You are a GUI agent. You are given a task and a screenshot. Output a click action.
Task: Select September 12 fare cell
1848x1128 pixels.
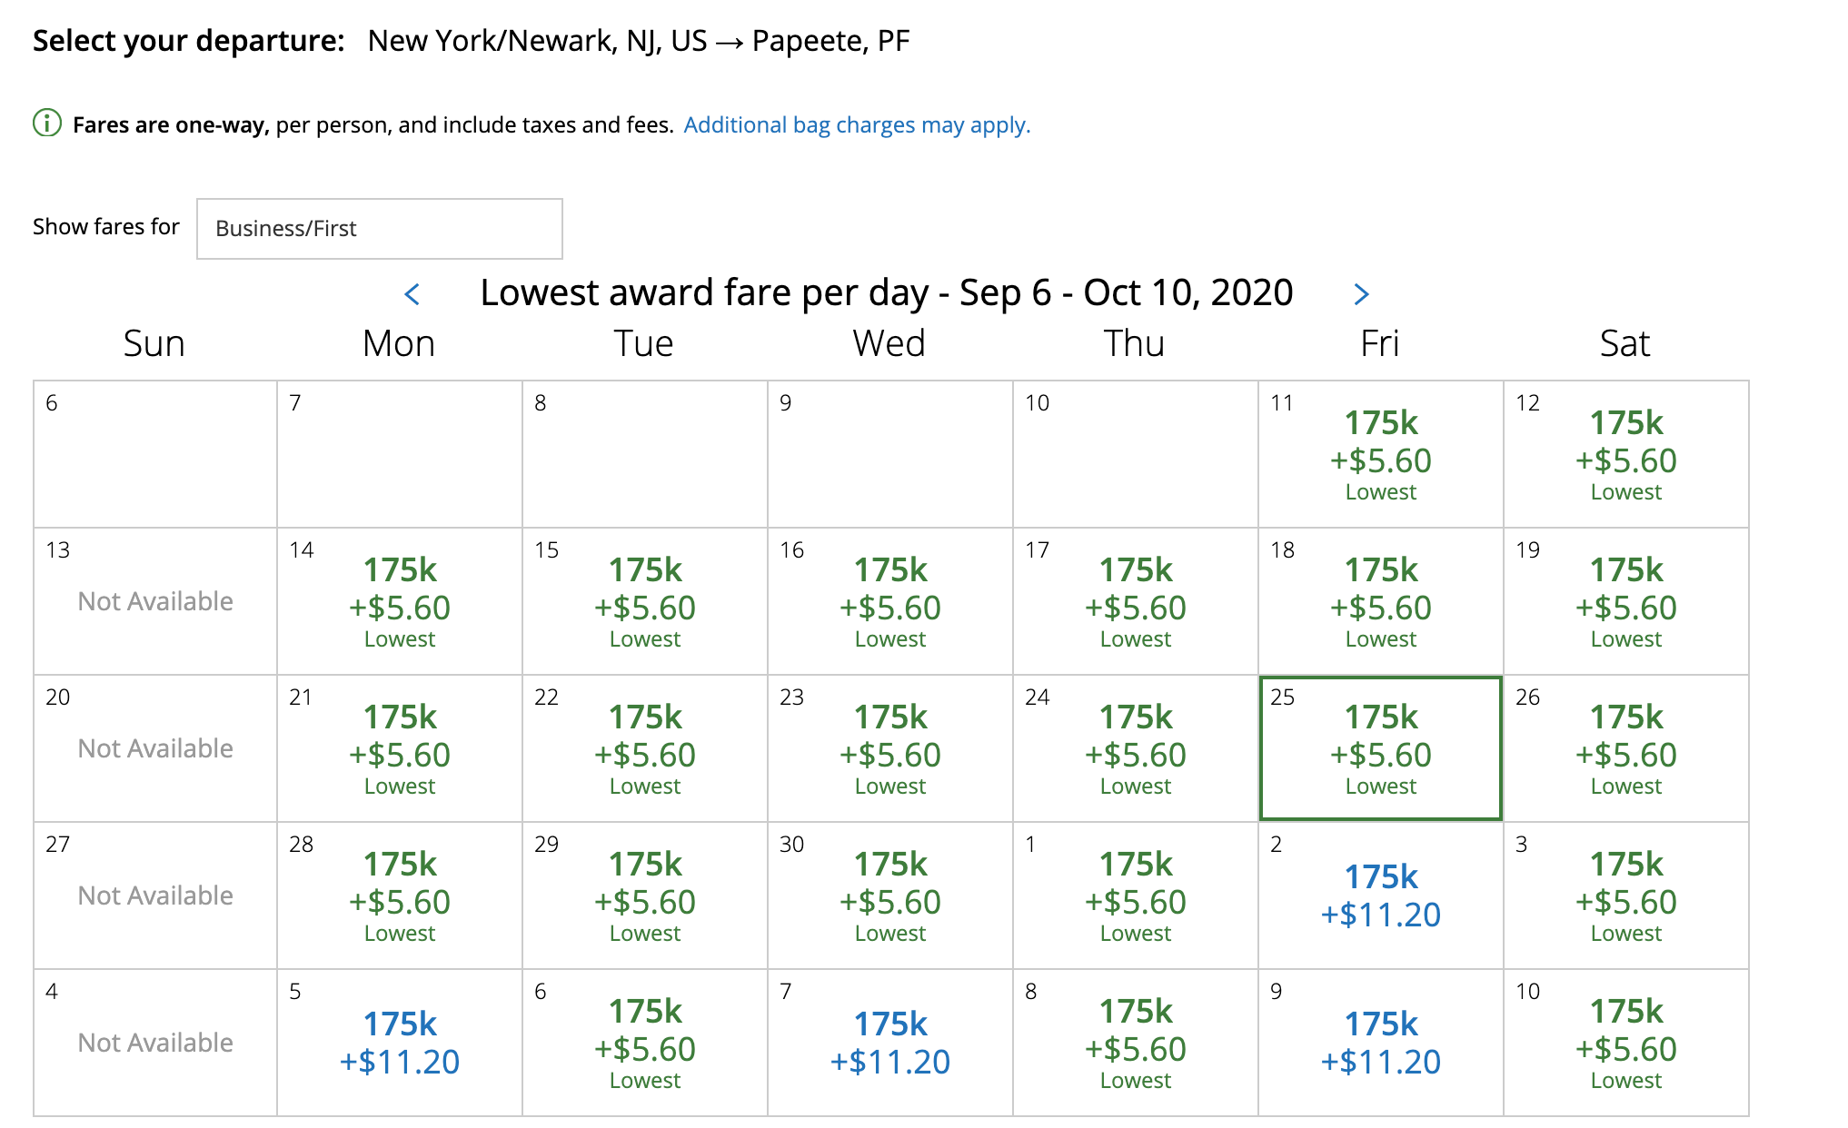click(x=1625, y=454)
